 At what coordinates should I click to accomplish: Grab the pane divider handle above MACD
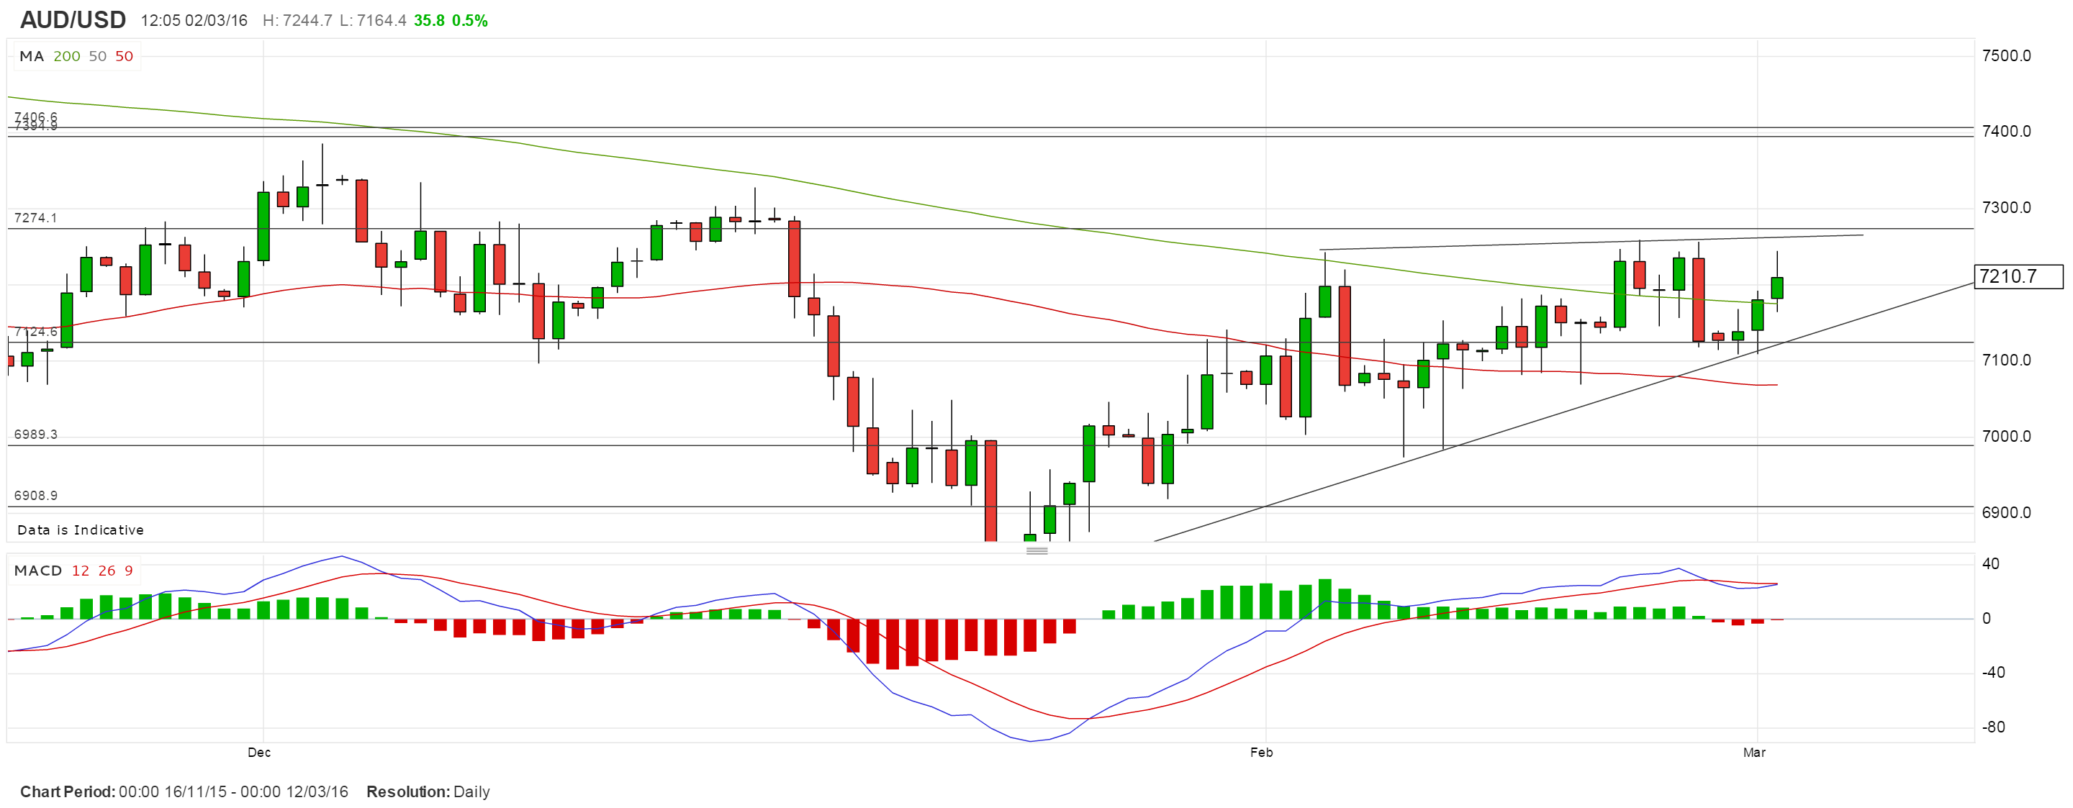pyautogui.click(x=1036, y=551)
